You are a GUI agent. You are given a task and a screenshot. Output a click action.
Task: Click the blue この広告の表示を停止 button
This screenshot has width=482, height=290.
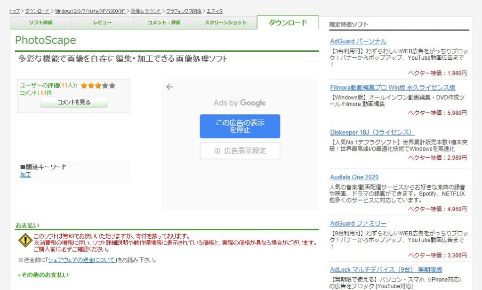tap(240, 126)
